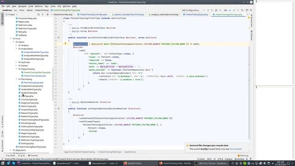Click the show history clock toolbar icon
This screenshot has height=166, width=295.
(238, 10)
